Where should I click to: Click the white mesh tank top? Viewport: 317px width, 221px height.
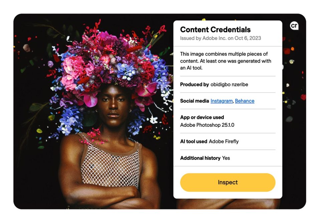point(110,164)
